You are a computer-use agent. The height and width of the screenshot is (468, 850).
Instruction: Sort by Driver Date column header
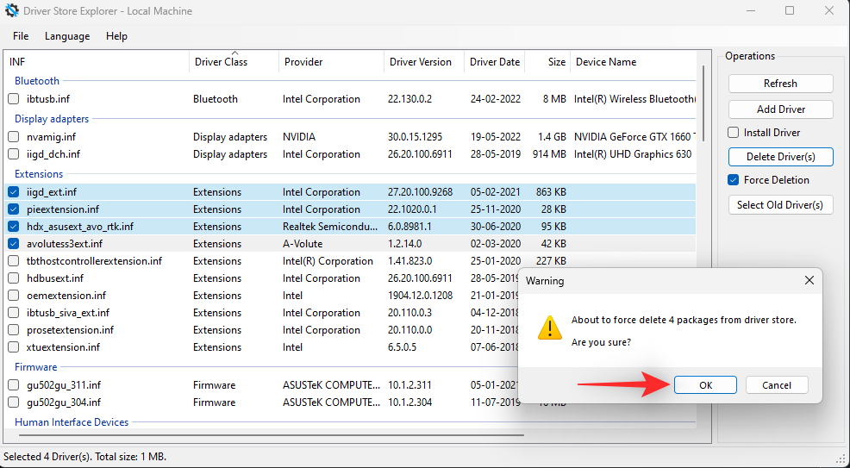pos(494,62)
